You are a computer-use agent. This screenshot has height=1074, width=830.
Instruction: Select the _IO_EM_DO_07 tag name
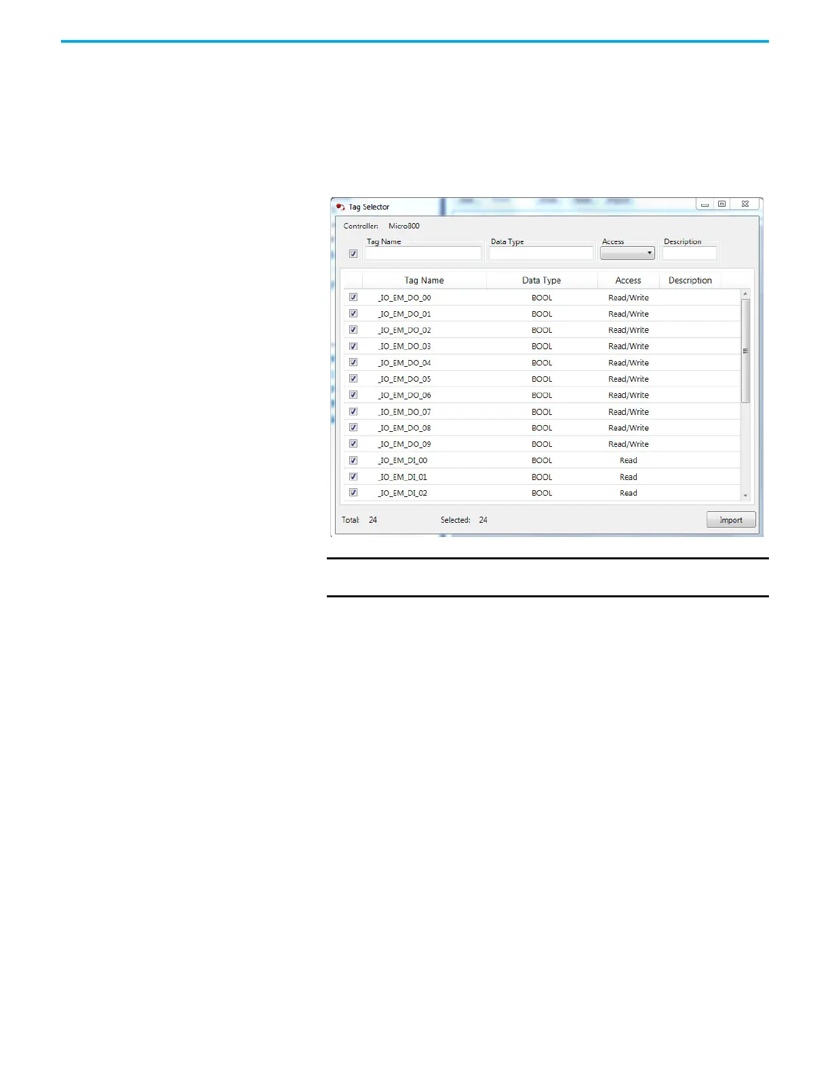405,412
